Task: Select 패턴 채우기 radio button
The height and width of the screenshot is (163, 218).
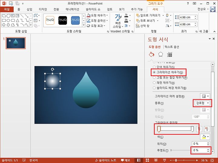Action: click(x=154, y=83)
